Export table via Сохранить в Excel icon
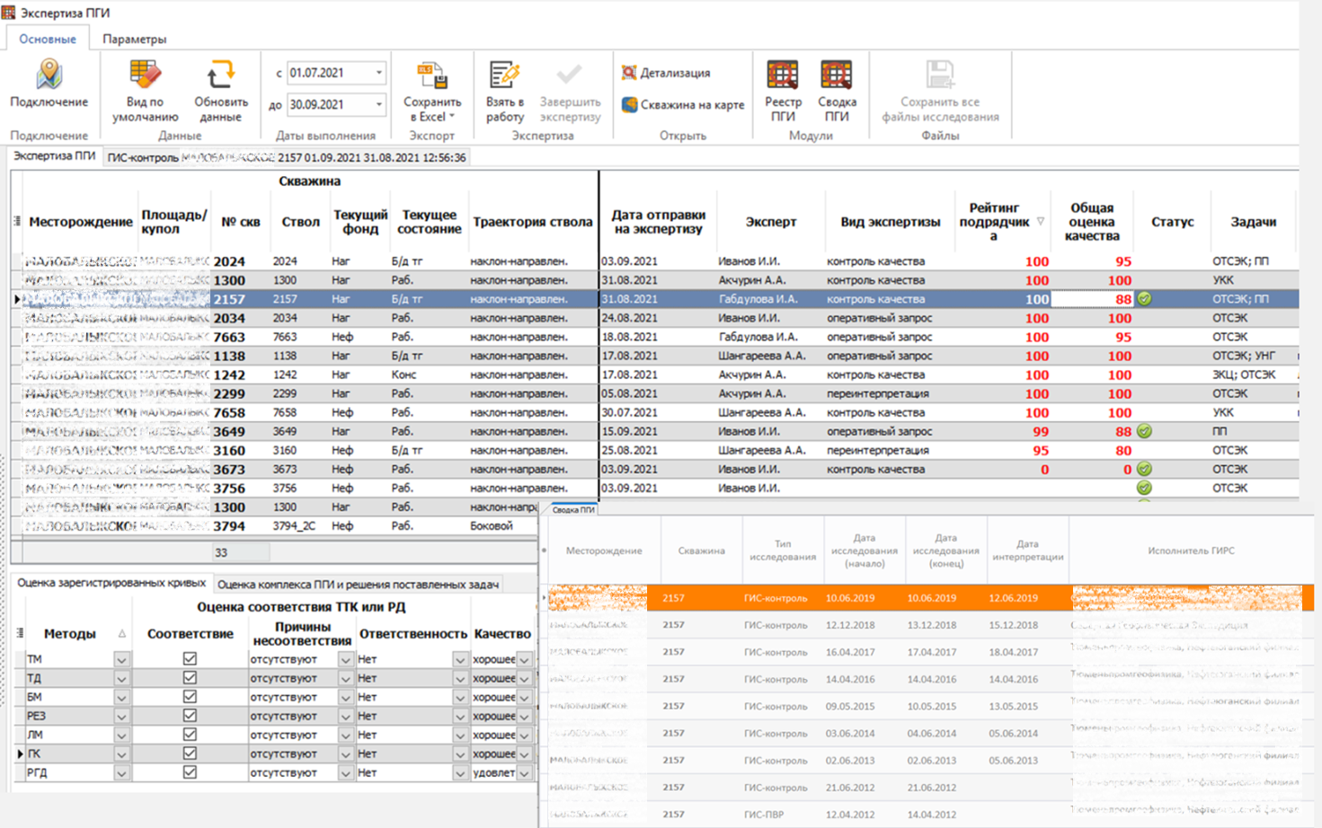Viewport: 1322px width, 828px height. click(x=432, y=75)
